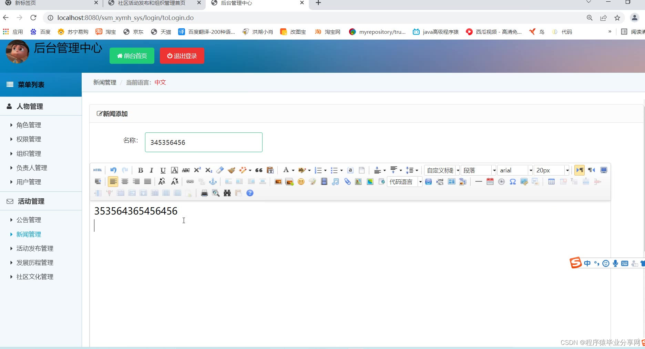
Task: Justify the editor text
Action: tap(147, 181)
